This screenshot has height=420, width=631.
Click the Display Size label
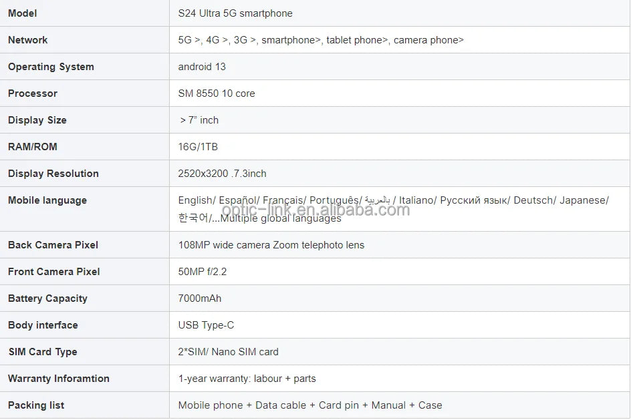(37, 120)
